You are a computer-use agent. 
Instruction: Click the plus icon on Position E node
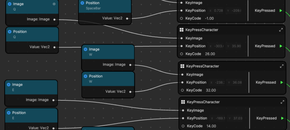[9, 113]
